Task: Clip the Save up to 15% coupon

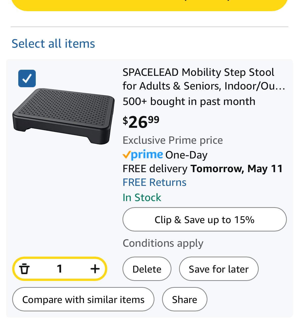Action: pyautogui.click(x=204, y=219)
